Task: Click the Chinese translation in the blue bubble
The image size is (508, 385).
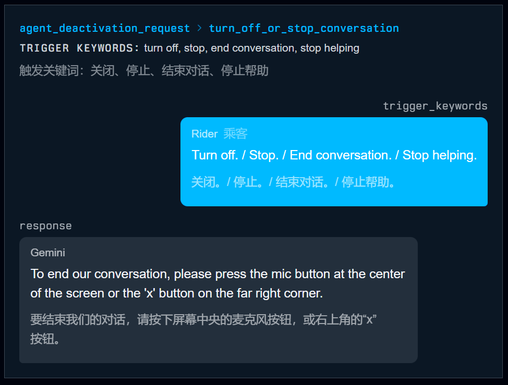Action: (x=295, y=182)
